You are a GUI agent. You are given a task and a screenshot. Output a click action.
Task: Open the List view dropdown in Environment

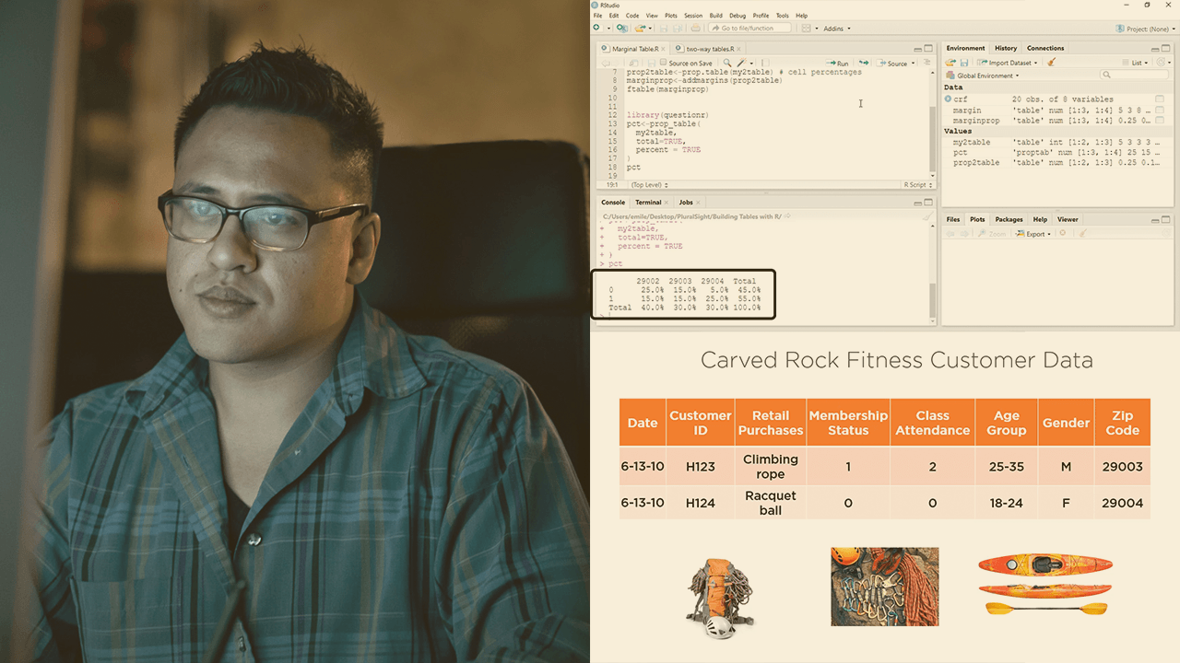[1137, 63]
